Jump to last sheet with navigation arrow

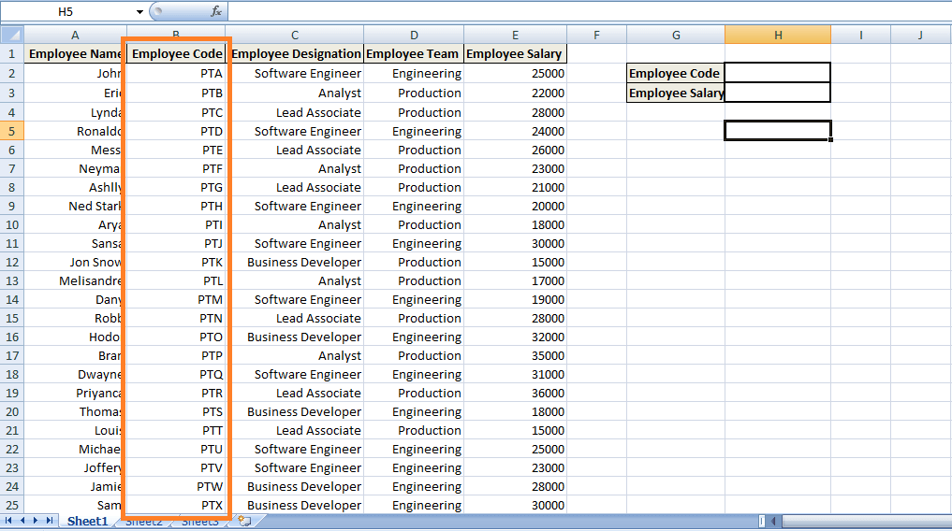[x=49, y=521]
